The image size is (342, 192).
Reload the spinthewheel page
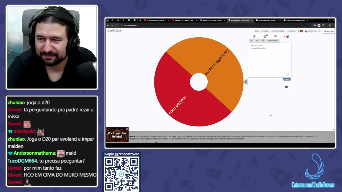(x=116, y=25)
